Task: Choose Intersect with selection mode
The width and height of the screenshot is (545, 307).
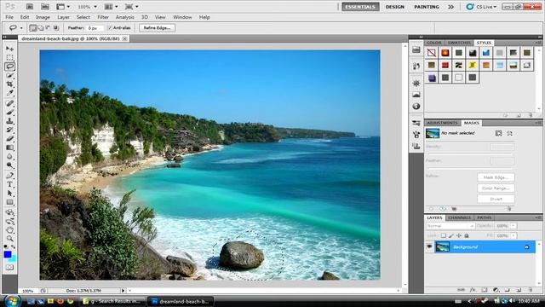Action: (x=56, y=28)
